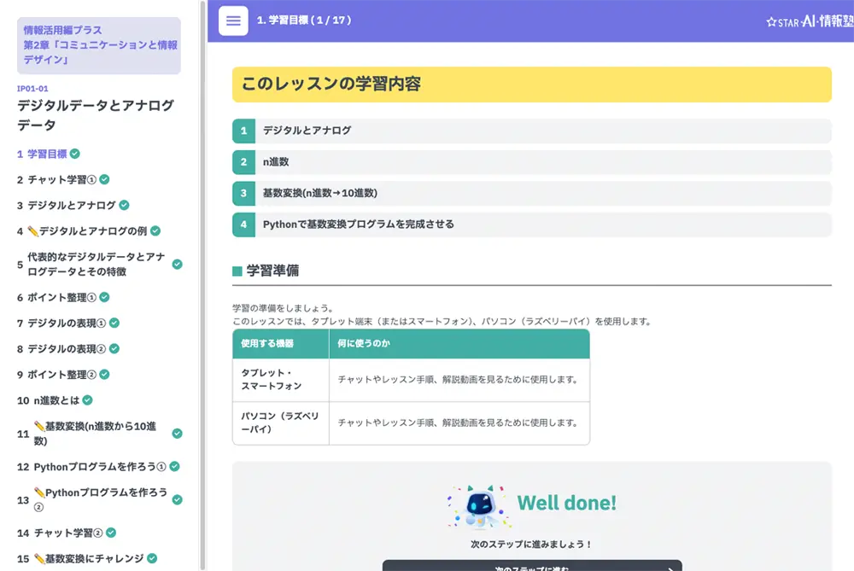Click lesson code IP01-01
Image resolution: width=854 pixels, height=571 pixels.
pyautogui.click(x=32, y=88)
